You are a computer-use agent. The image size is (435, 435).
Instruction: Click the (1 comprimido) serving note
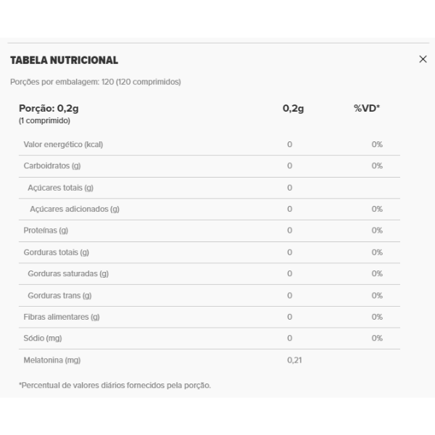44,121
